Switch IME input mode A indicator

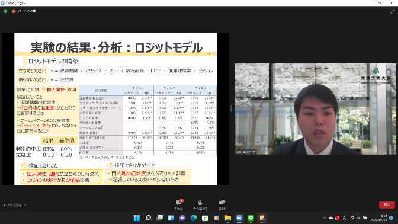coord(344,218)
